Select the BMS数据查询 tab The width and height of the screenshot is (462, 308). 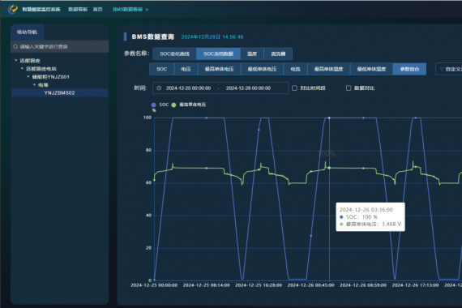pyautogui.click(x=127, y=10)
